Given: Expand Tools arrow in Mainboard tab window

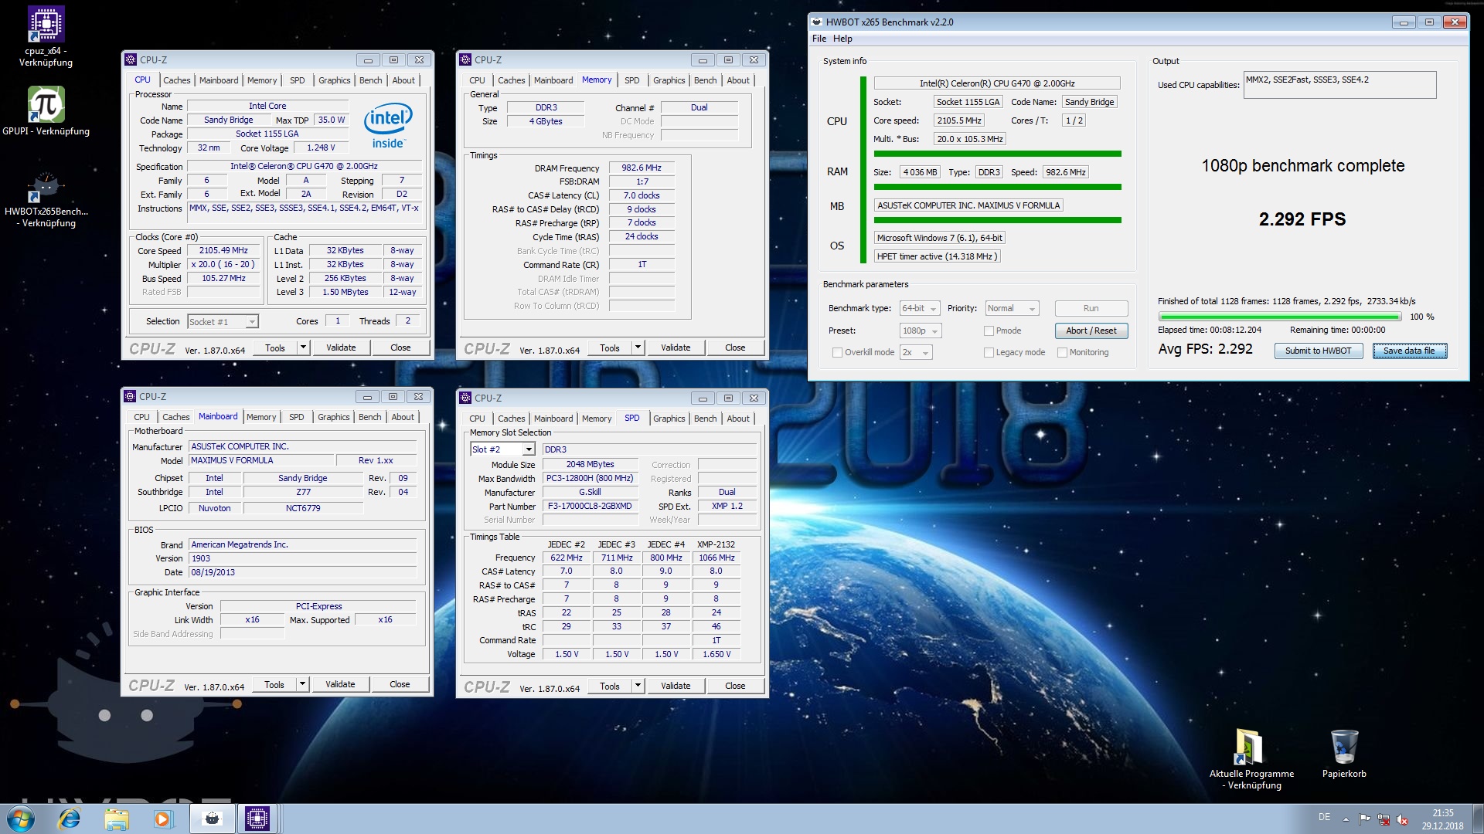Looking at the screenshot, I should 302,684.
